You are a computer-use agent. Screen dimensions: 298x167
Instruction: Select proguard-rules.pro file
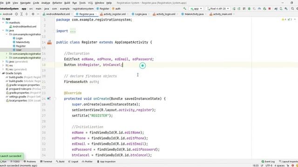tap(20, 89)
